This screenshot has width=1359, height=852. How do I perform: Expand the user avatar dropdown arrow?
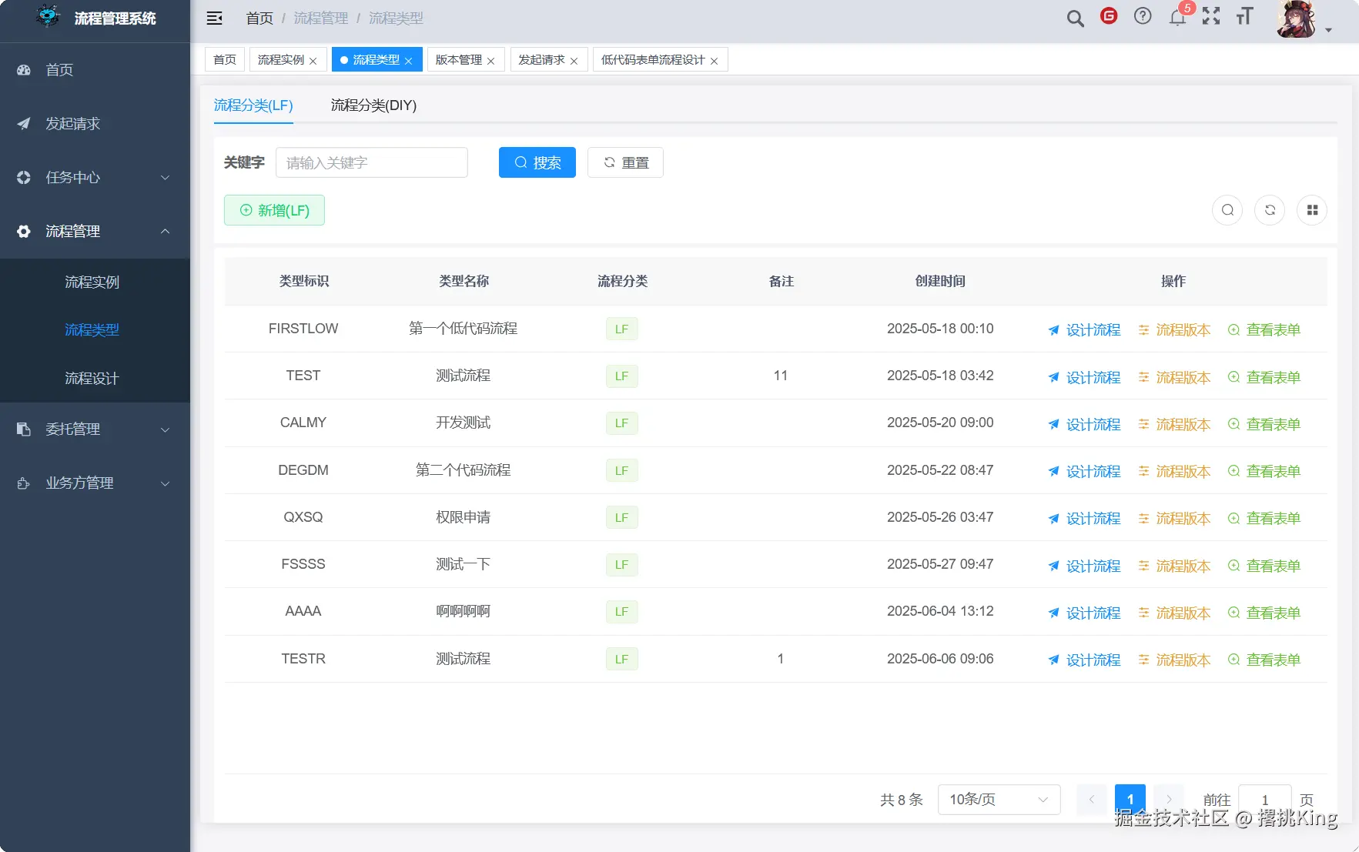[x=1329, y=31]
